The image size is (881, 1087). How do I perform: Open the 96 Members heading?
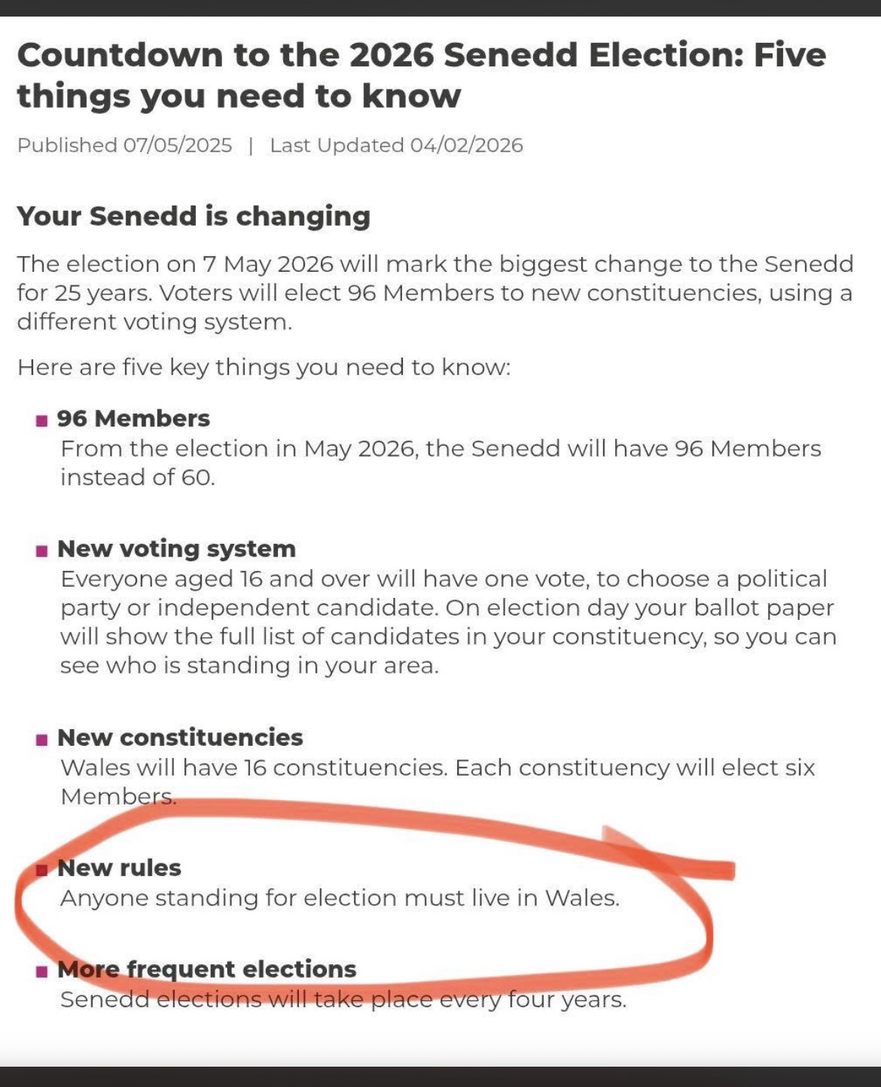pos(133,418)
